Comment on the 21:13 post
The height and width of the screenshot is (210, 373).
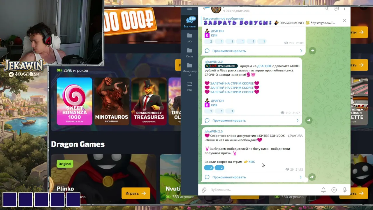coord(254,177)
